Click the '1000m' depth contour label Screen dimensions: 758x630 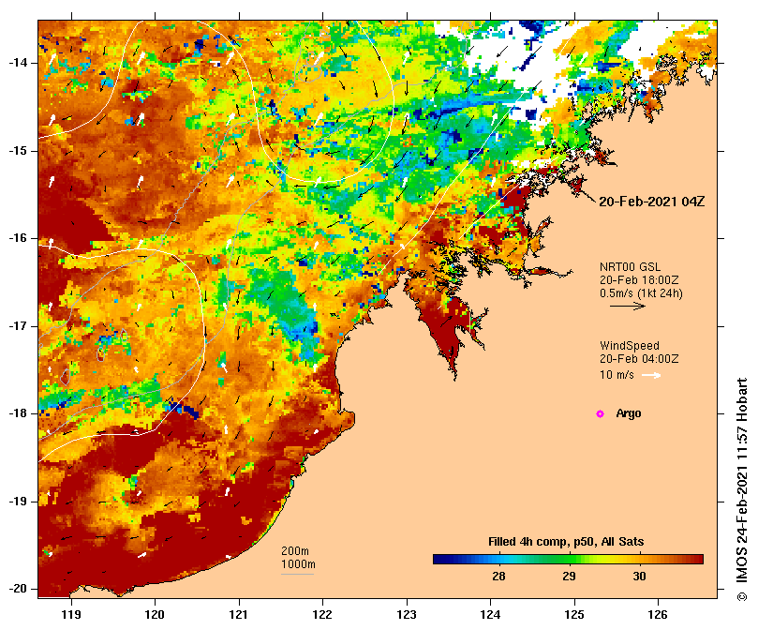click(298, 564)
